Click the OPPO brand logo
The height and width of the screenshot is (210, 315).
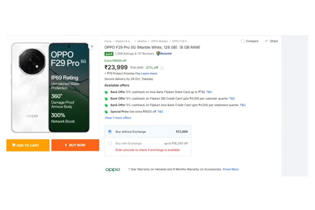tap(113, 169)
